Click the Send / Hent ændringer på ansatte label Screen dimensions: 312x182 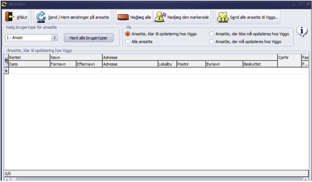coord(79,17)
